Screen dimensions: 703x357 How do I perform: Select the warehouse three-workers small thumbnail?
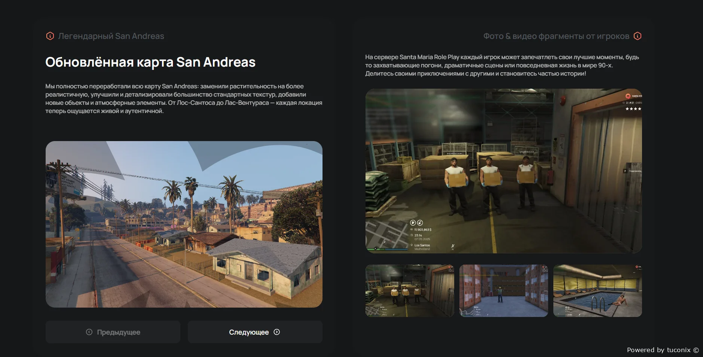[410, 291]
